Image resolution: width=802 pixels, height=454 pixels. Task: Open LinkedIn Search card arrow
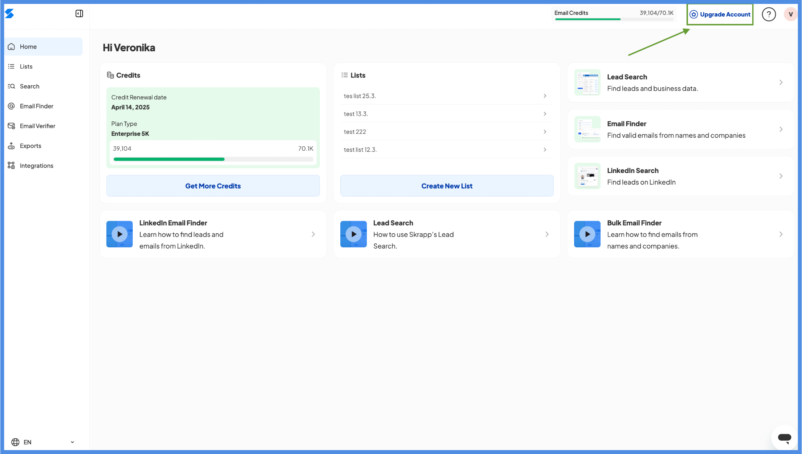(780, 176)
